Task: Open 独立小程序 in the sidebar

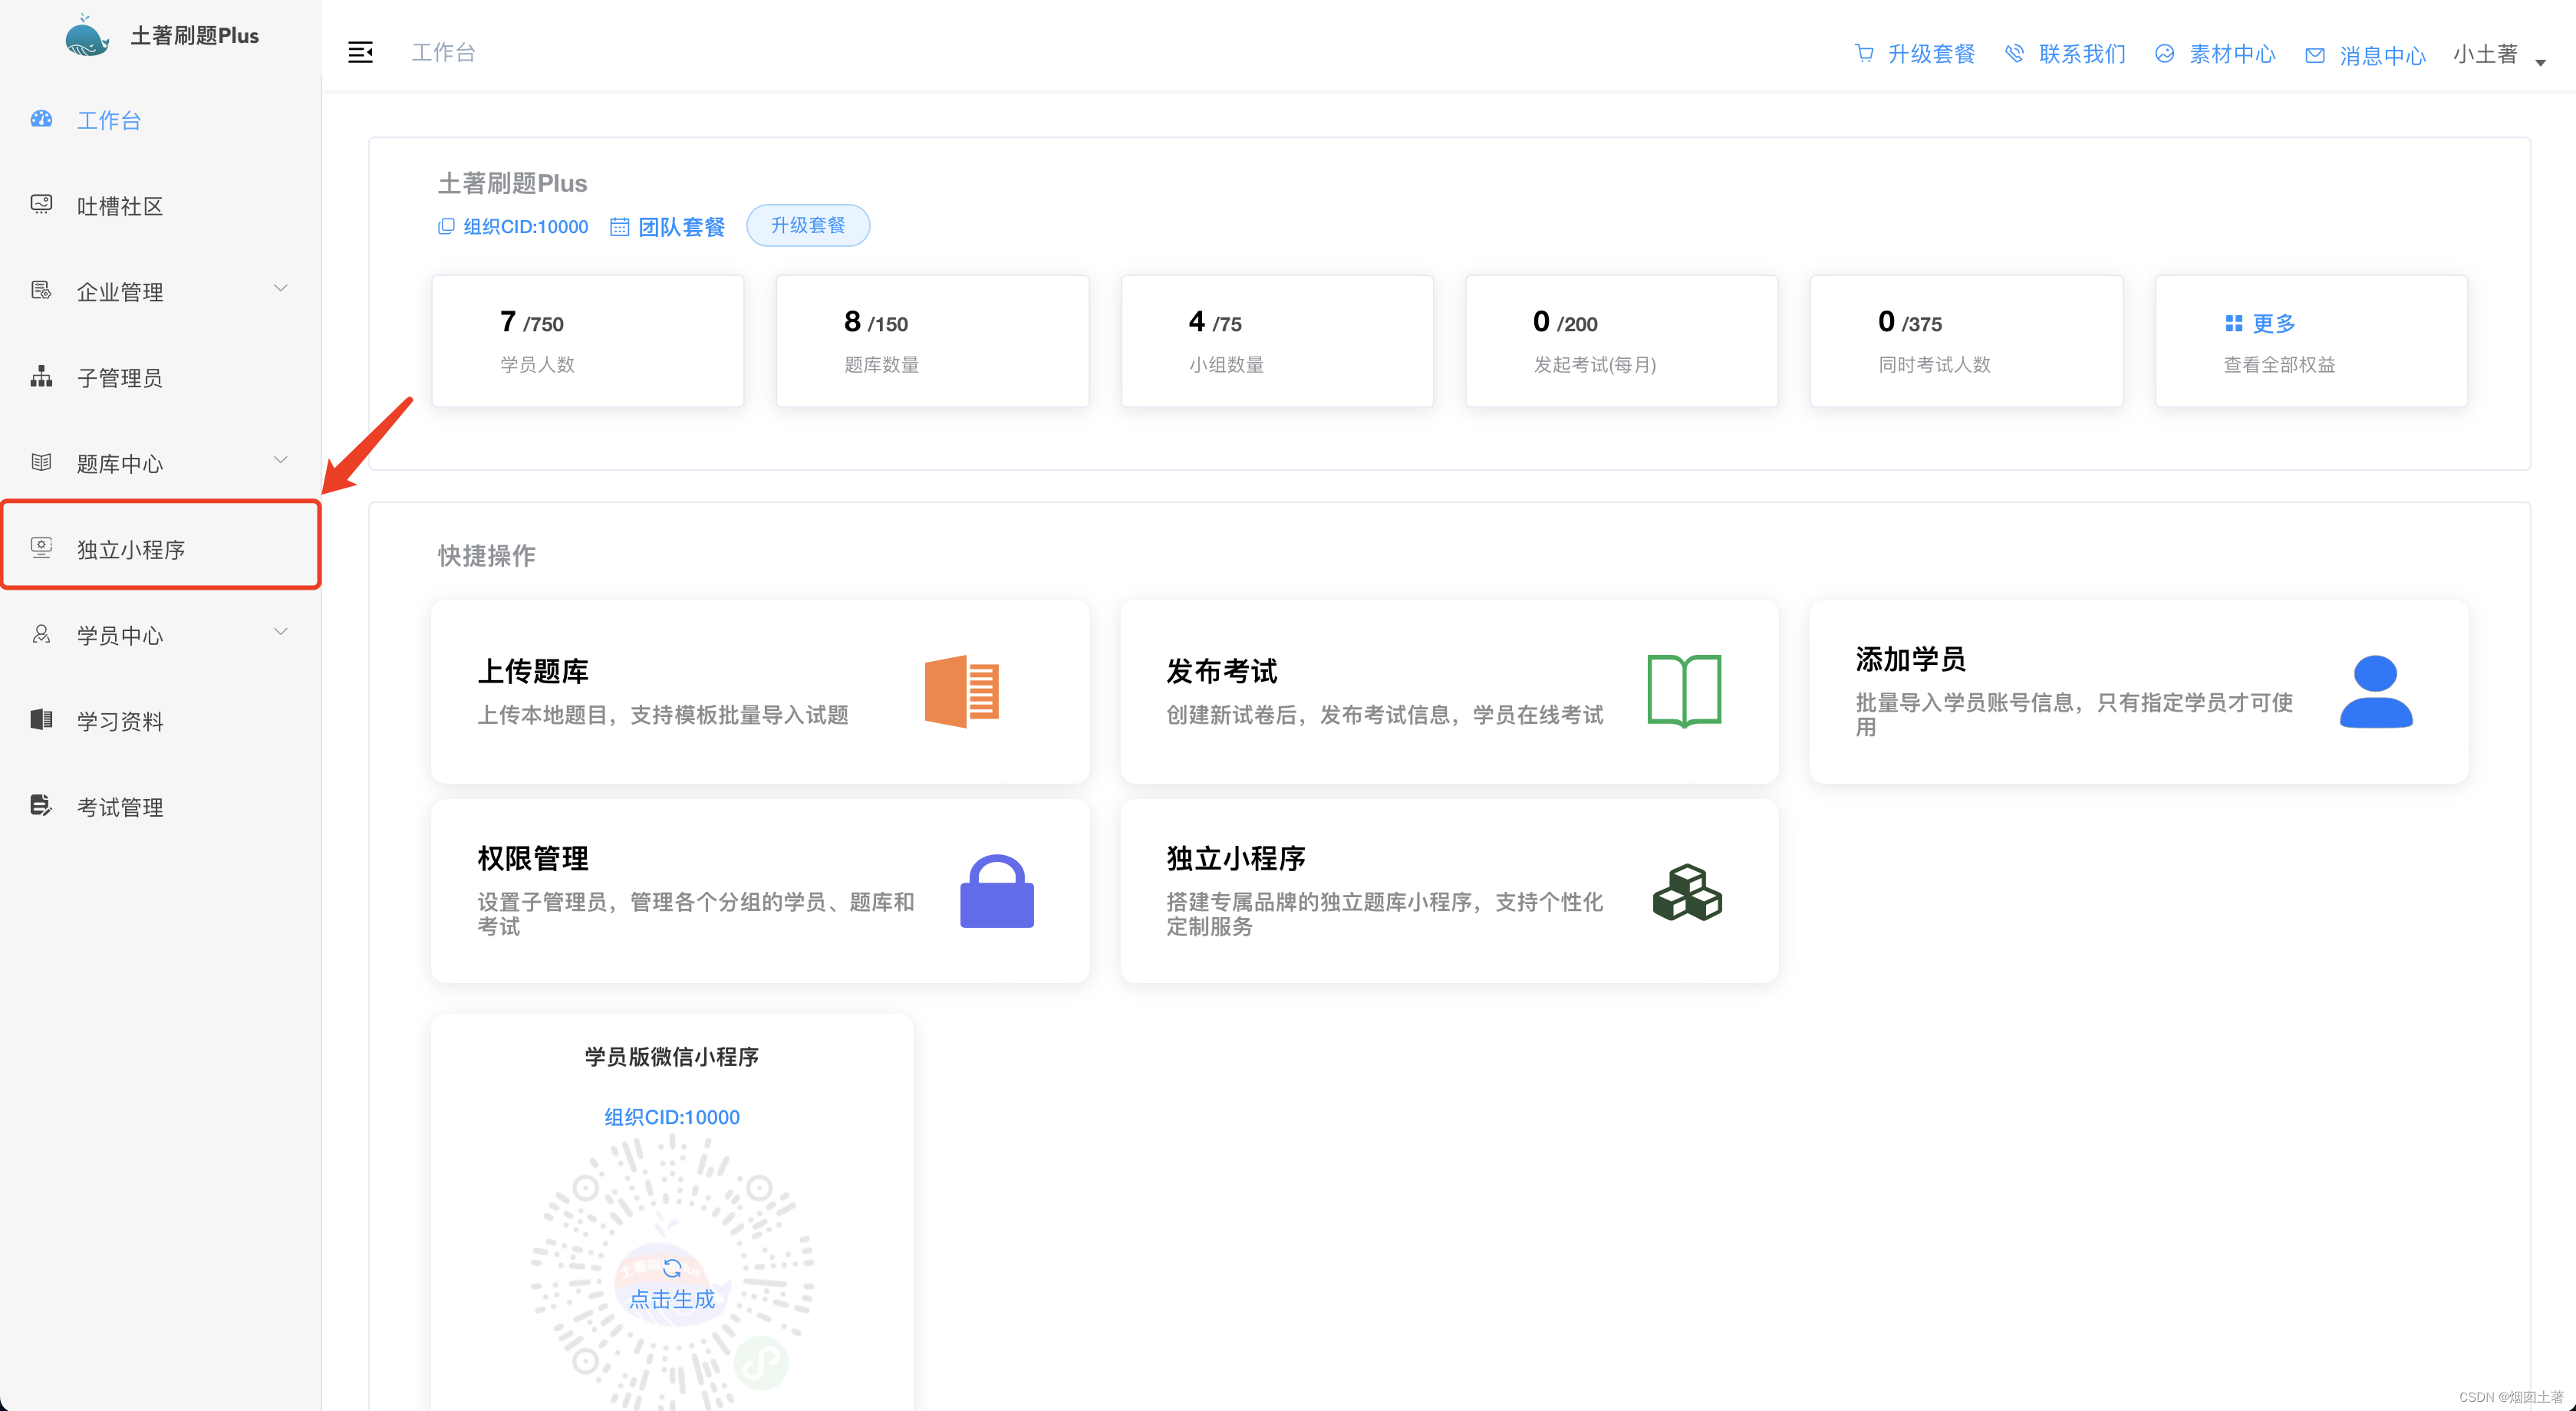Action: (131, 548)
